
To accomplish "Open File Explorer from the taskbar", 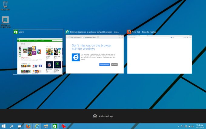I will point(46,126).
